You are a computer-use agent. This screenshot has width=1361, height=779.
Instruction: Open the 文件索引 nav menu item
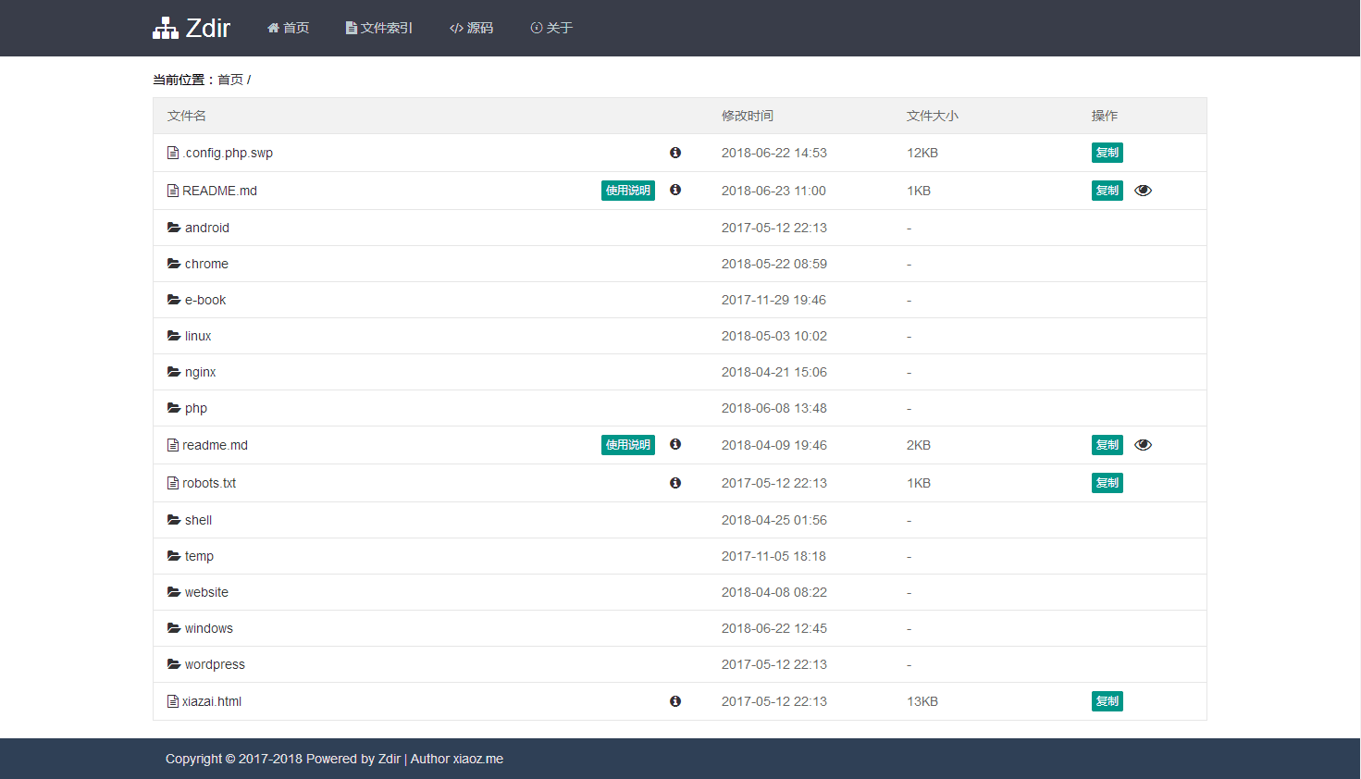(x=379, y=28)
